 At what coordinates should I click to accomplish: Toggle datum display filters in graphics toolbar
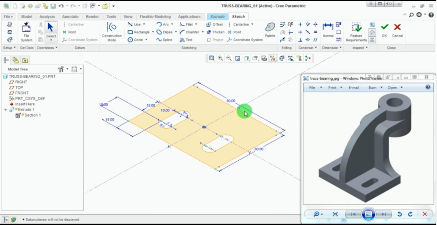pos(273,58)
